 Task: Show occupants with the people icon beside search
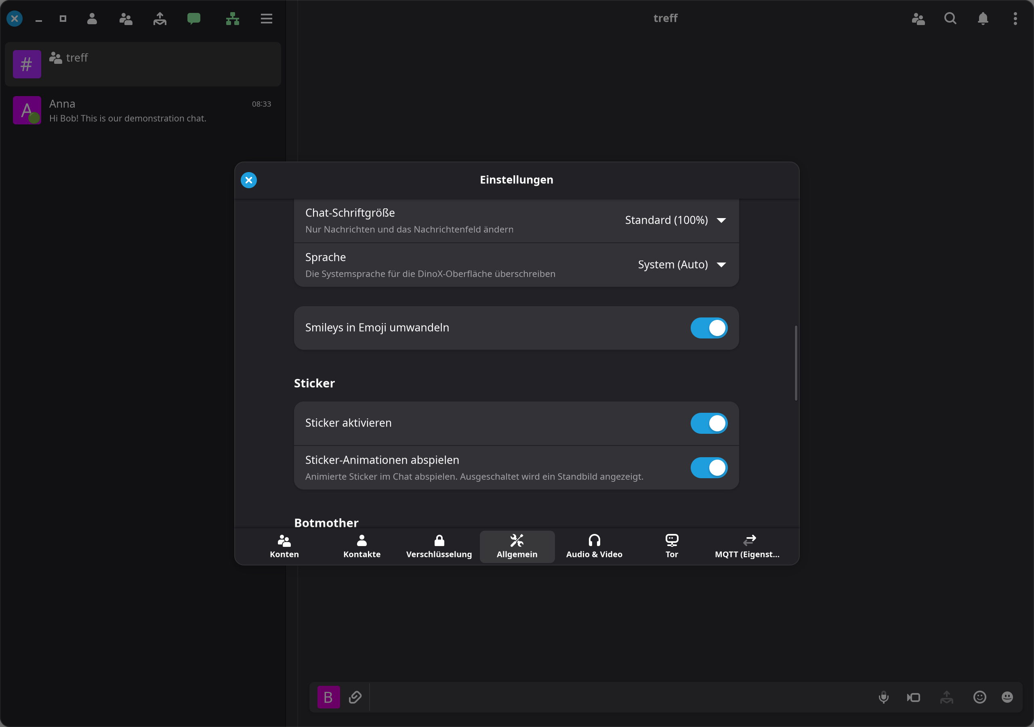click(918, 19)
